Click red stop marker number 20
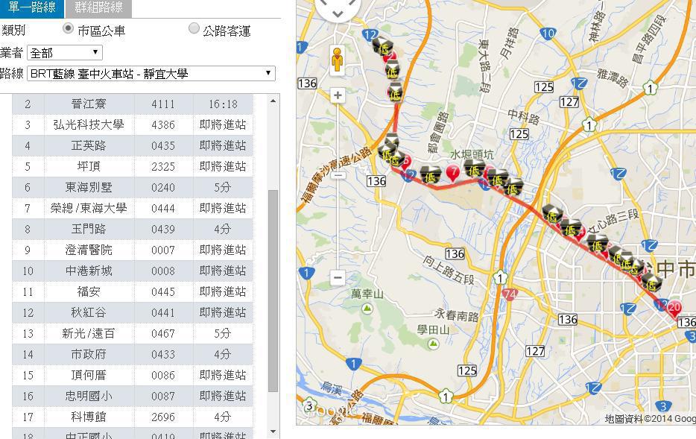Viewport: 696px width, 439px height. coord(674,309)
